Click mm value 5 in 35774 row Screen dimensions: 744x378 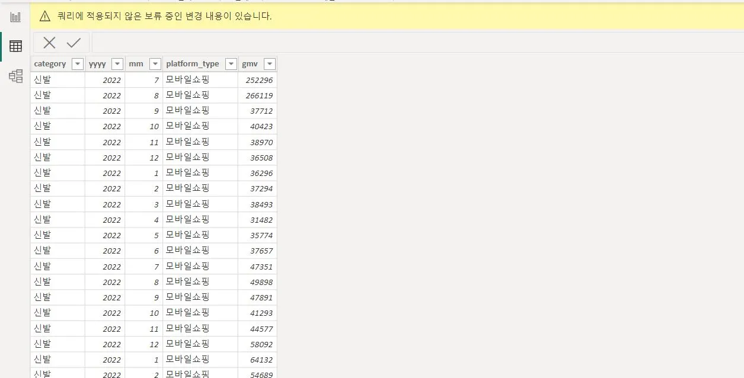(157, 235)
